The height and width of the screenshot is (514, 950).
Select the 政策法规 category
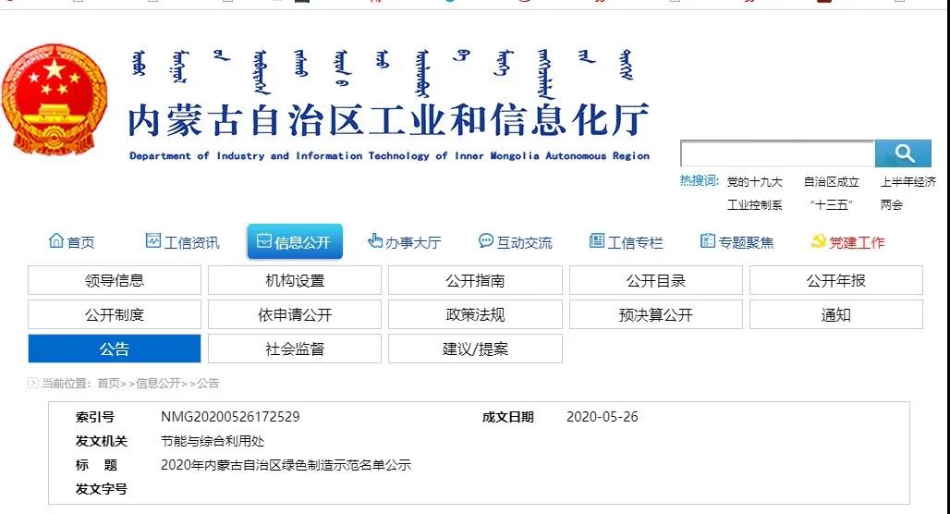[475, 315]
